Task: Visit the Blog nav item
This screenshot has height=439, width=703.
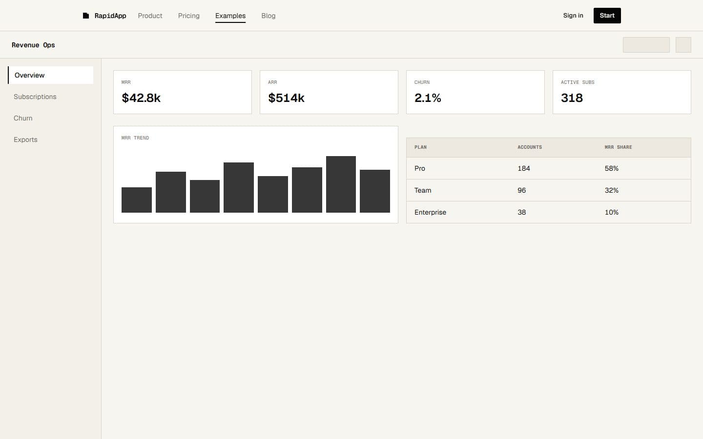Action: (268, 16)
